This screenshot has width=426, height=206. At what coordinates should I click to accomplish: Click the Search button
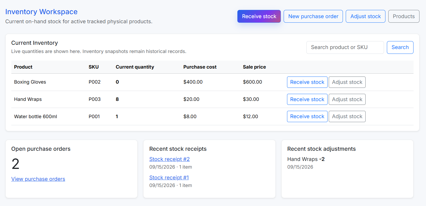click(x=400, y=47)
